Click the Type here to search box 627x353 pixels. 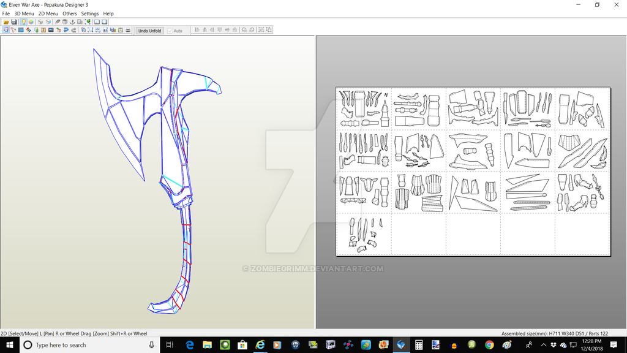tap(89, 344)
